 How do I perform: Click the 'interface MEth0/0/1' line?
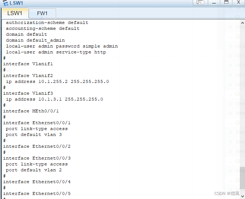pyautogui.click(x=31, y=111)
